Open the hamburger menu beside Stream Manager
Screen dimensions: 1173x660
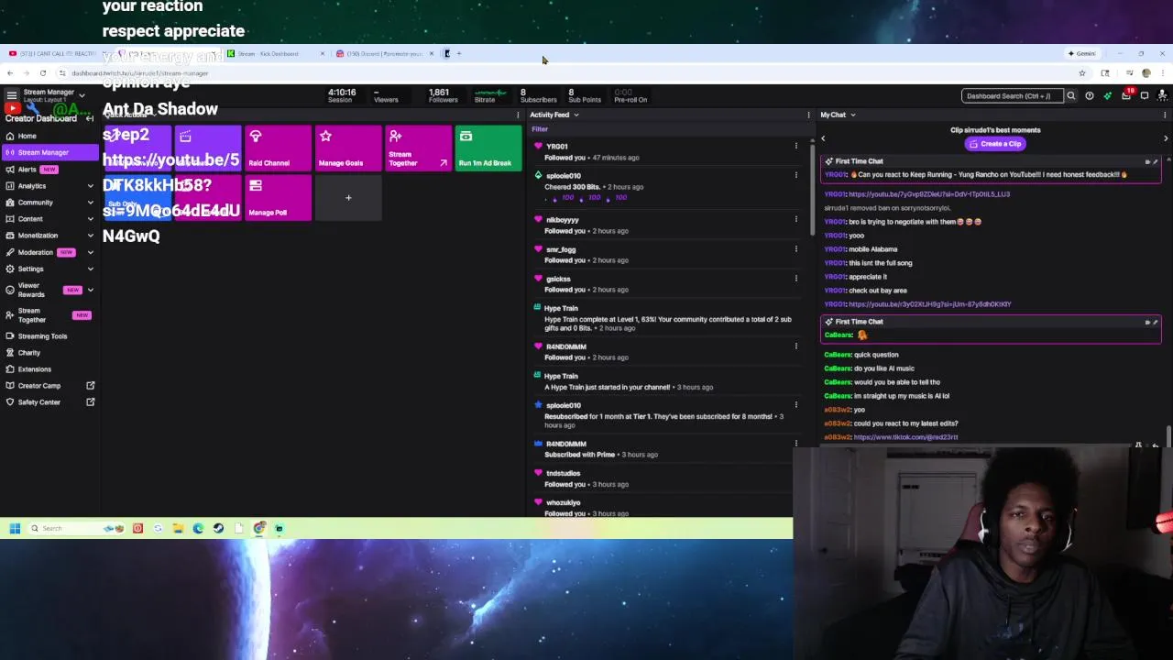11,95
